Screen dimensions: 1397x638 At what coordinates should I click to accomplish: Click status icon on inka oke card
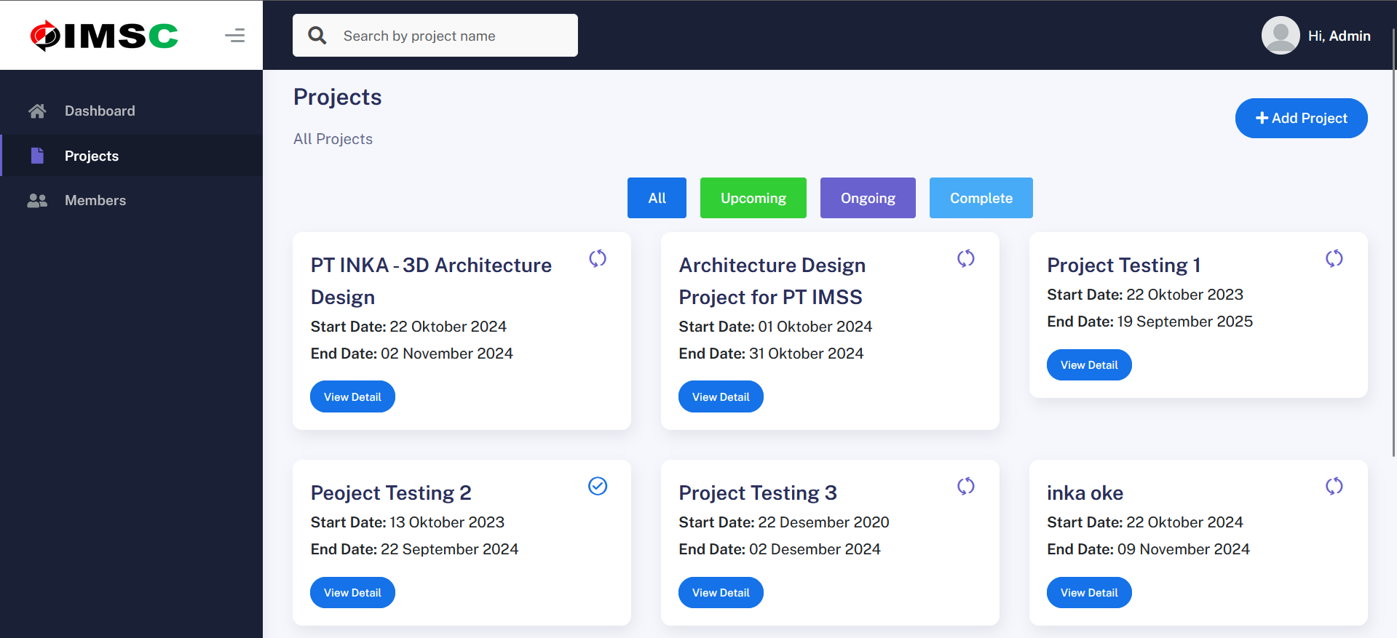coord(1334,486)
